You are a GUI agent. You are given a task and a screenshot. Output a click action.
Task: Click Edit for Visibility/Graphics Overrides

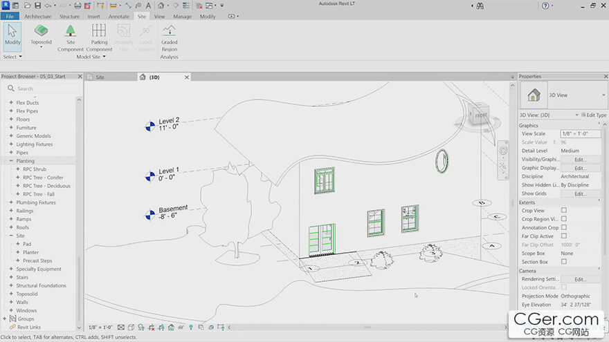(580, 160)
